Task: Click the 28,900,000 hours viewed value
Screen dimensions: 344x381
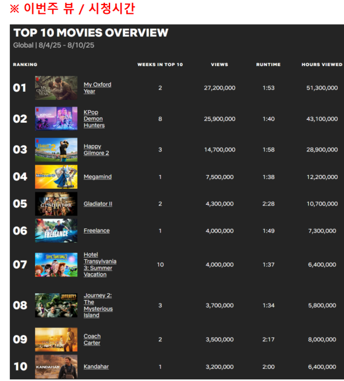Action: [322, 149]
